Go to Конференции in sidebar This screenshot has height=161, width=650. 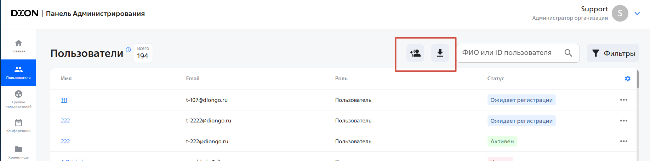pyautogui.click(x=18, y=126)
